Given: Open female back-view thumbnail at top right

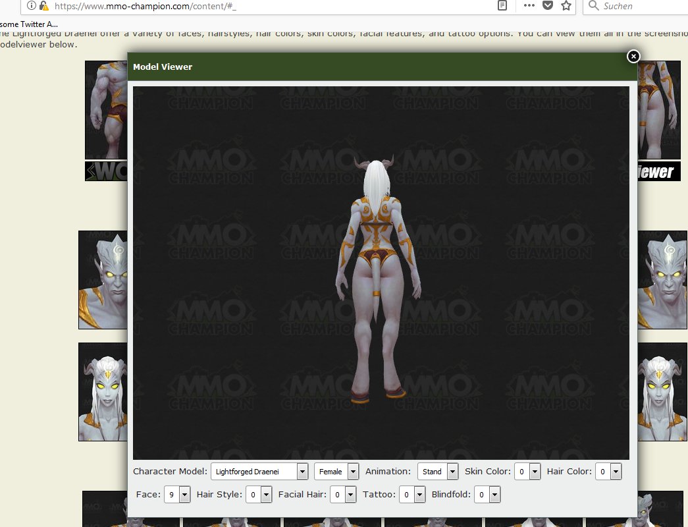Looking at the screenshot, I should click(659, 110).
